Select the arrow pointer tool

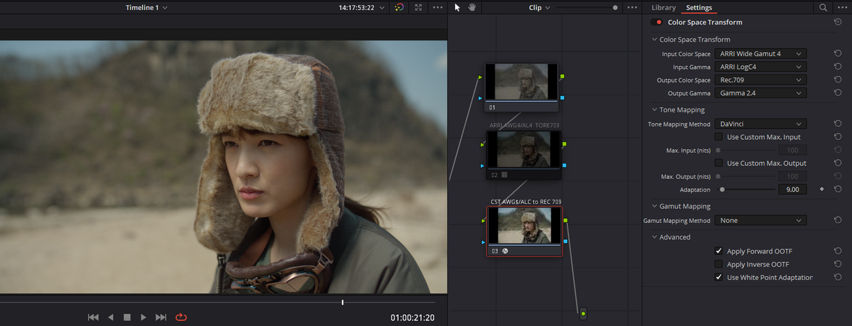(457, 7)
